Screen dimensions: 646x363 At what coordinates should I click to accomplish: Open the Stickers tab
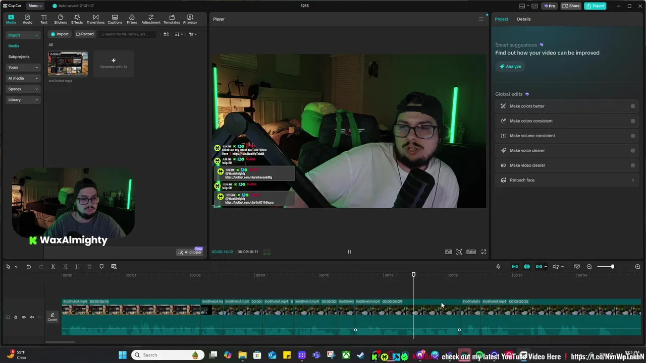pos(61,19)
